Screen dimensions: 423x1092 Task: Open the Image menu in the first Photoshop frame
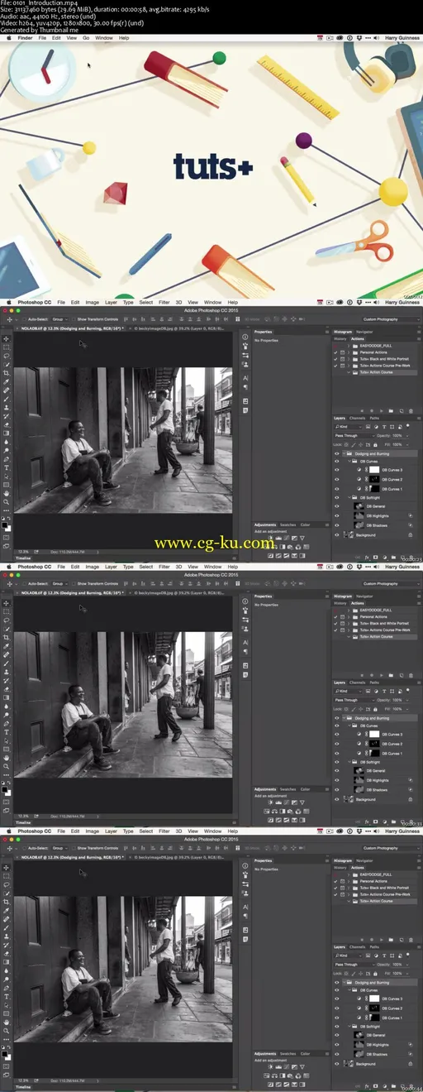click(x=93, y=303)
